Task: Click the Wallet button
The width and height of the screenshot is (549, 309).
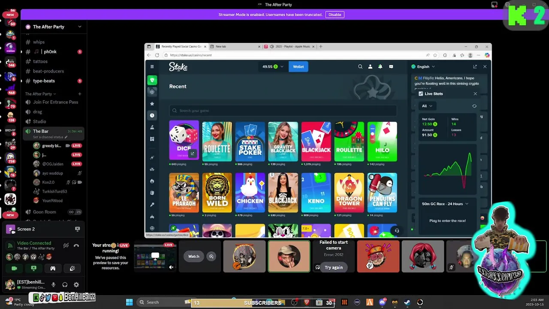Action: tap(299, 67)
